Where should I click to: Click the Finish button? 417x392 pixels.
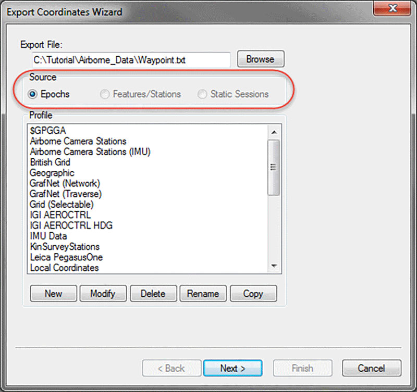302,368
